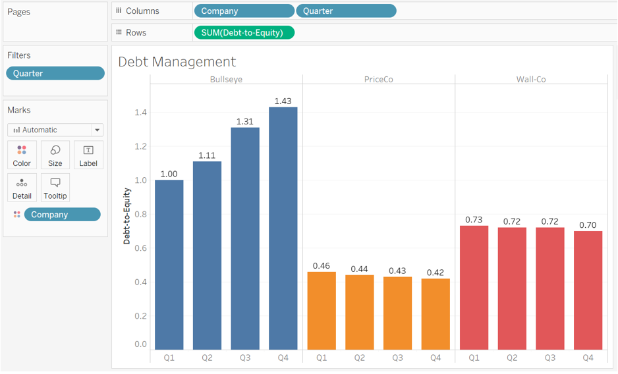Screen dimensions: 618x374
Task: Select PriceCo Q3 bar labeled 0.43
Action: 398,313
